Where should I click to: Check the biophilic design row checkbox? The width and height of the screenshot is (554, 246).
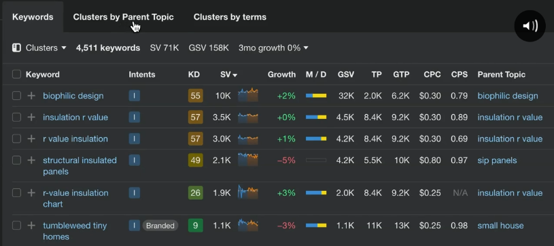point(16,96)
